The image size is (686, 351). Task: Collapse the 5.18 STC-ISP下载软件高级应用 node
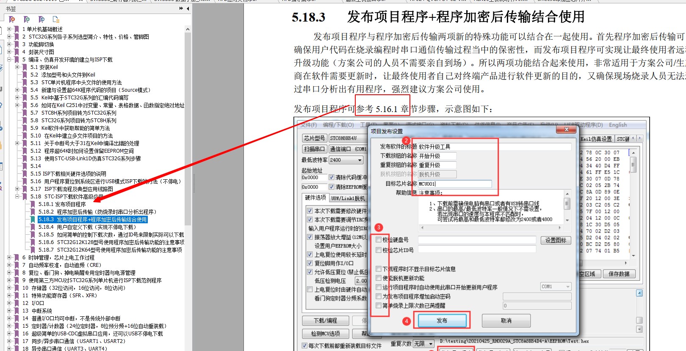tap(17, 197)
